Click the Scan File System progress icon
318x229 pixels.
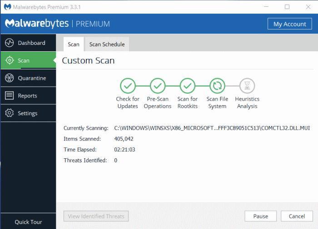[217, 86]
